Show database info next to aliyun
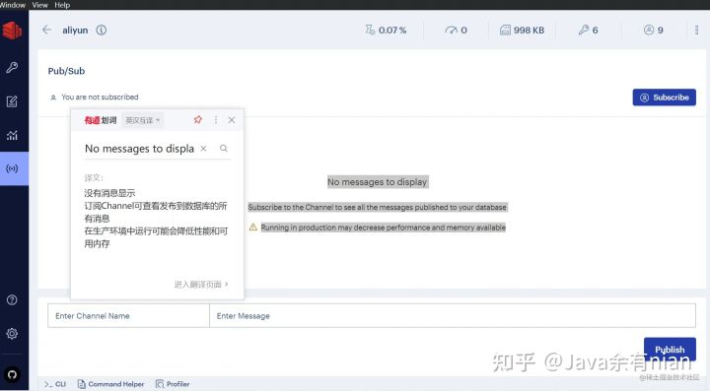 click(x=102, y=31)
